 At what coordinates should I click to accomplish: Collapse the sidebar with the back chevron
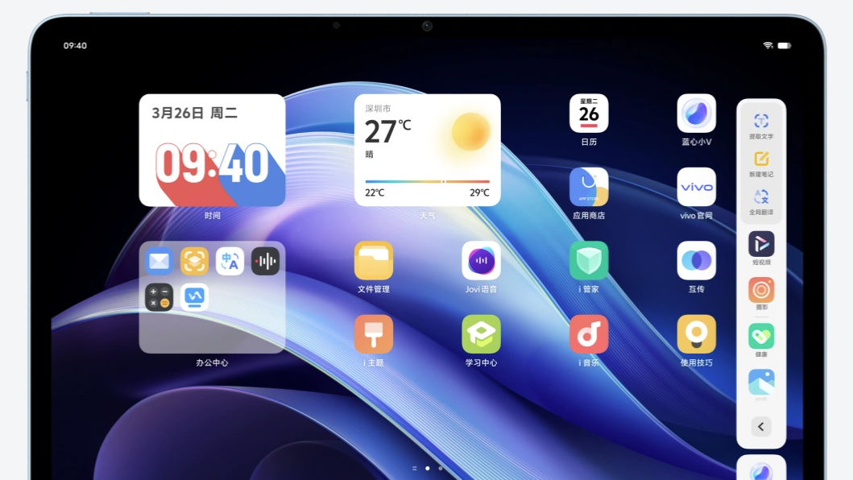coord(761,427)
